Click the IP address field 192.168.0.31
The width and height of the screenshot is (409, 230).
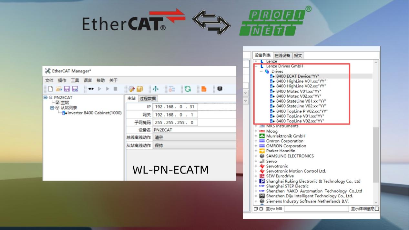(x=175, y=107)
